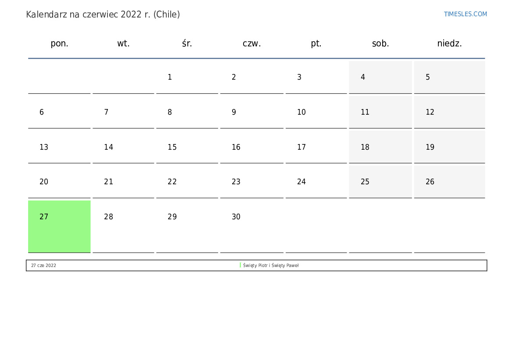
Task: Choose Sunday June 5 cell
Action: tap(449, 77)
